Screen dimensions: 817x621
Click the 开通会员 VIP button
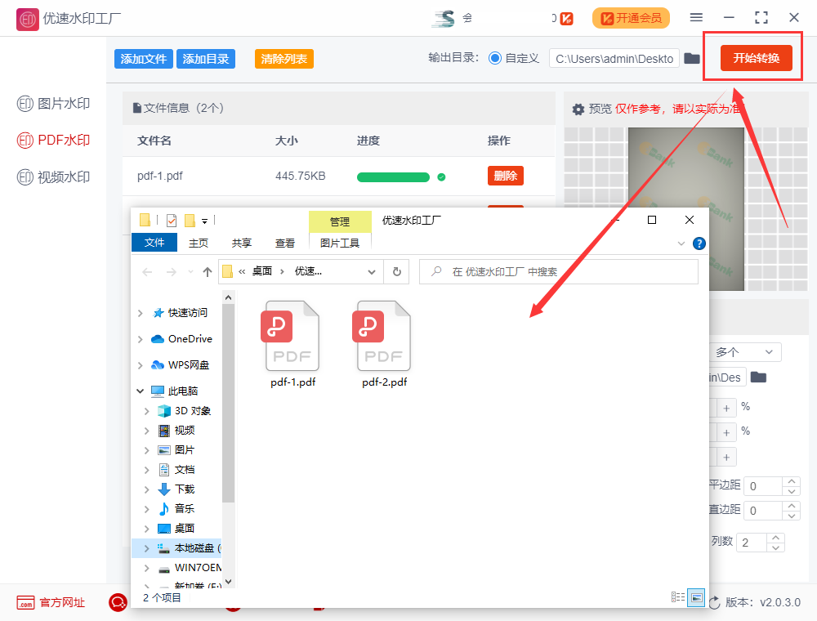click(631, 18)
